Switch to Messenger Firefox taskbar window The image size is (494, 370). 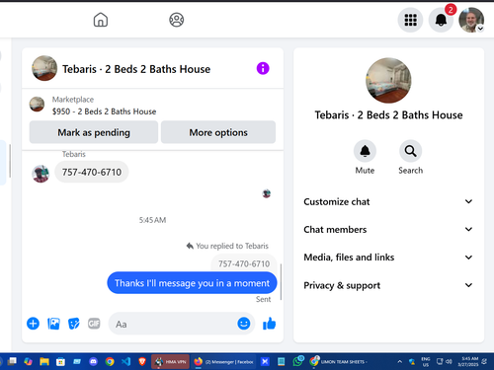(x=223, y=362)
